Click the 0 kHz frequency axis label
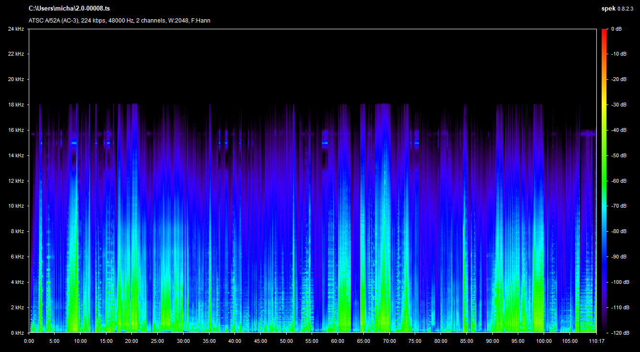Image resolution: width=640 pixels, height=352 pixels. 17,332
